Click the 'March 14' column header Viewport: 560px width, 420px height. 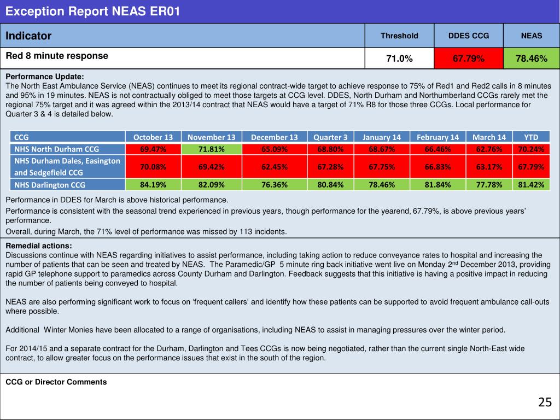tap(489, 137)
